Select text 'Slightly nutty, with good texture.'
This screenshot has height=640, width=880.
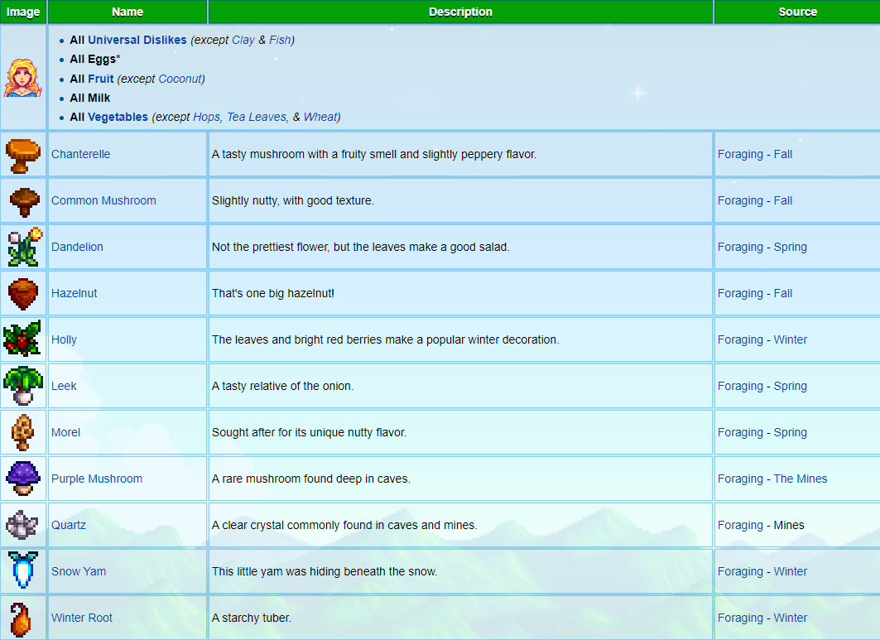click(293, 200)
